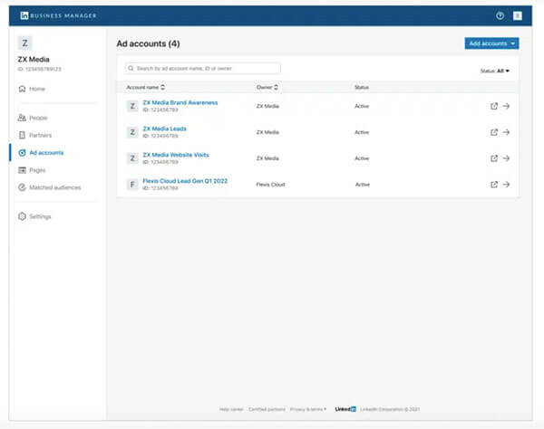Click Active status in ZX Media Leads row
Image resolution: width=544 pixels, height=429 pixels.
coord(362,132)
